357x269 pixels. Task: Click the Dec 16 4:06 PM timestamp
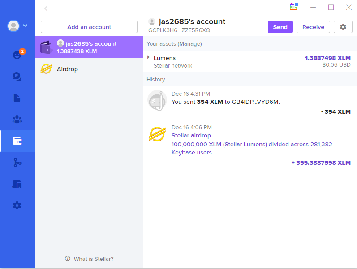[x=191, y=128]
